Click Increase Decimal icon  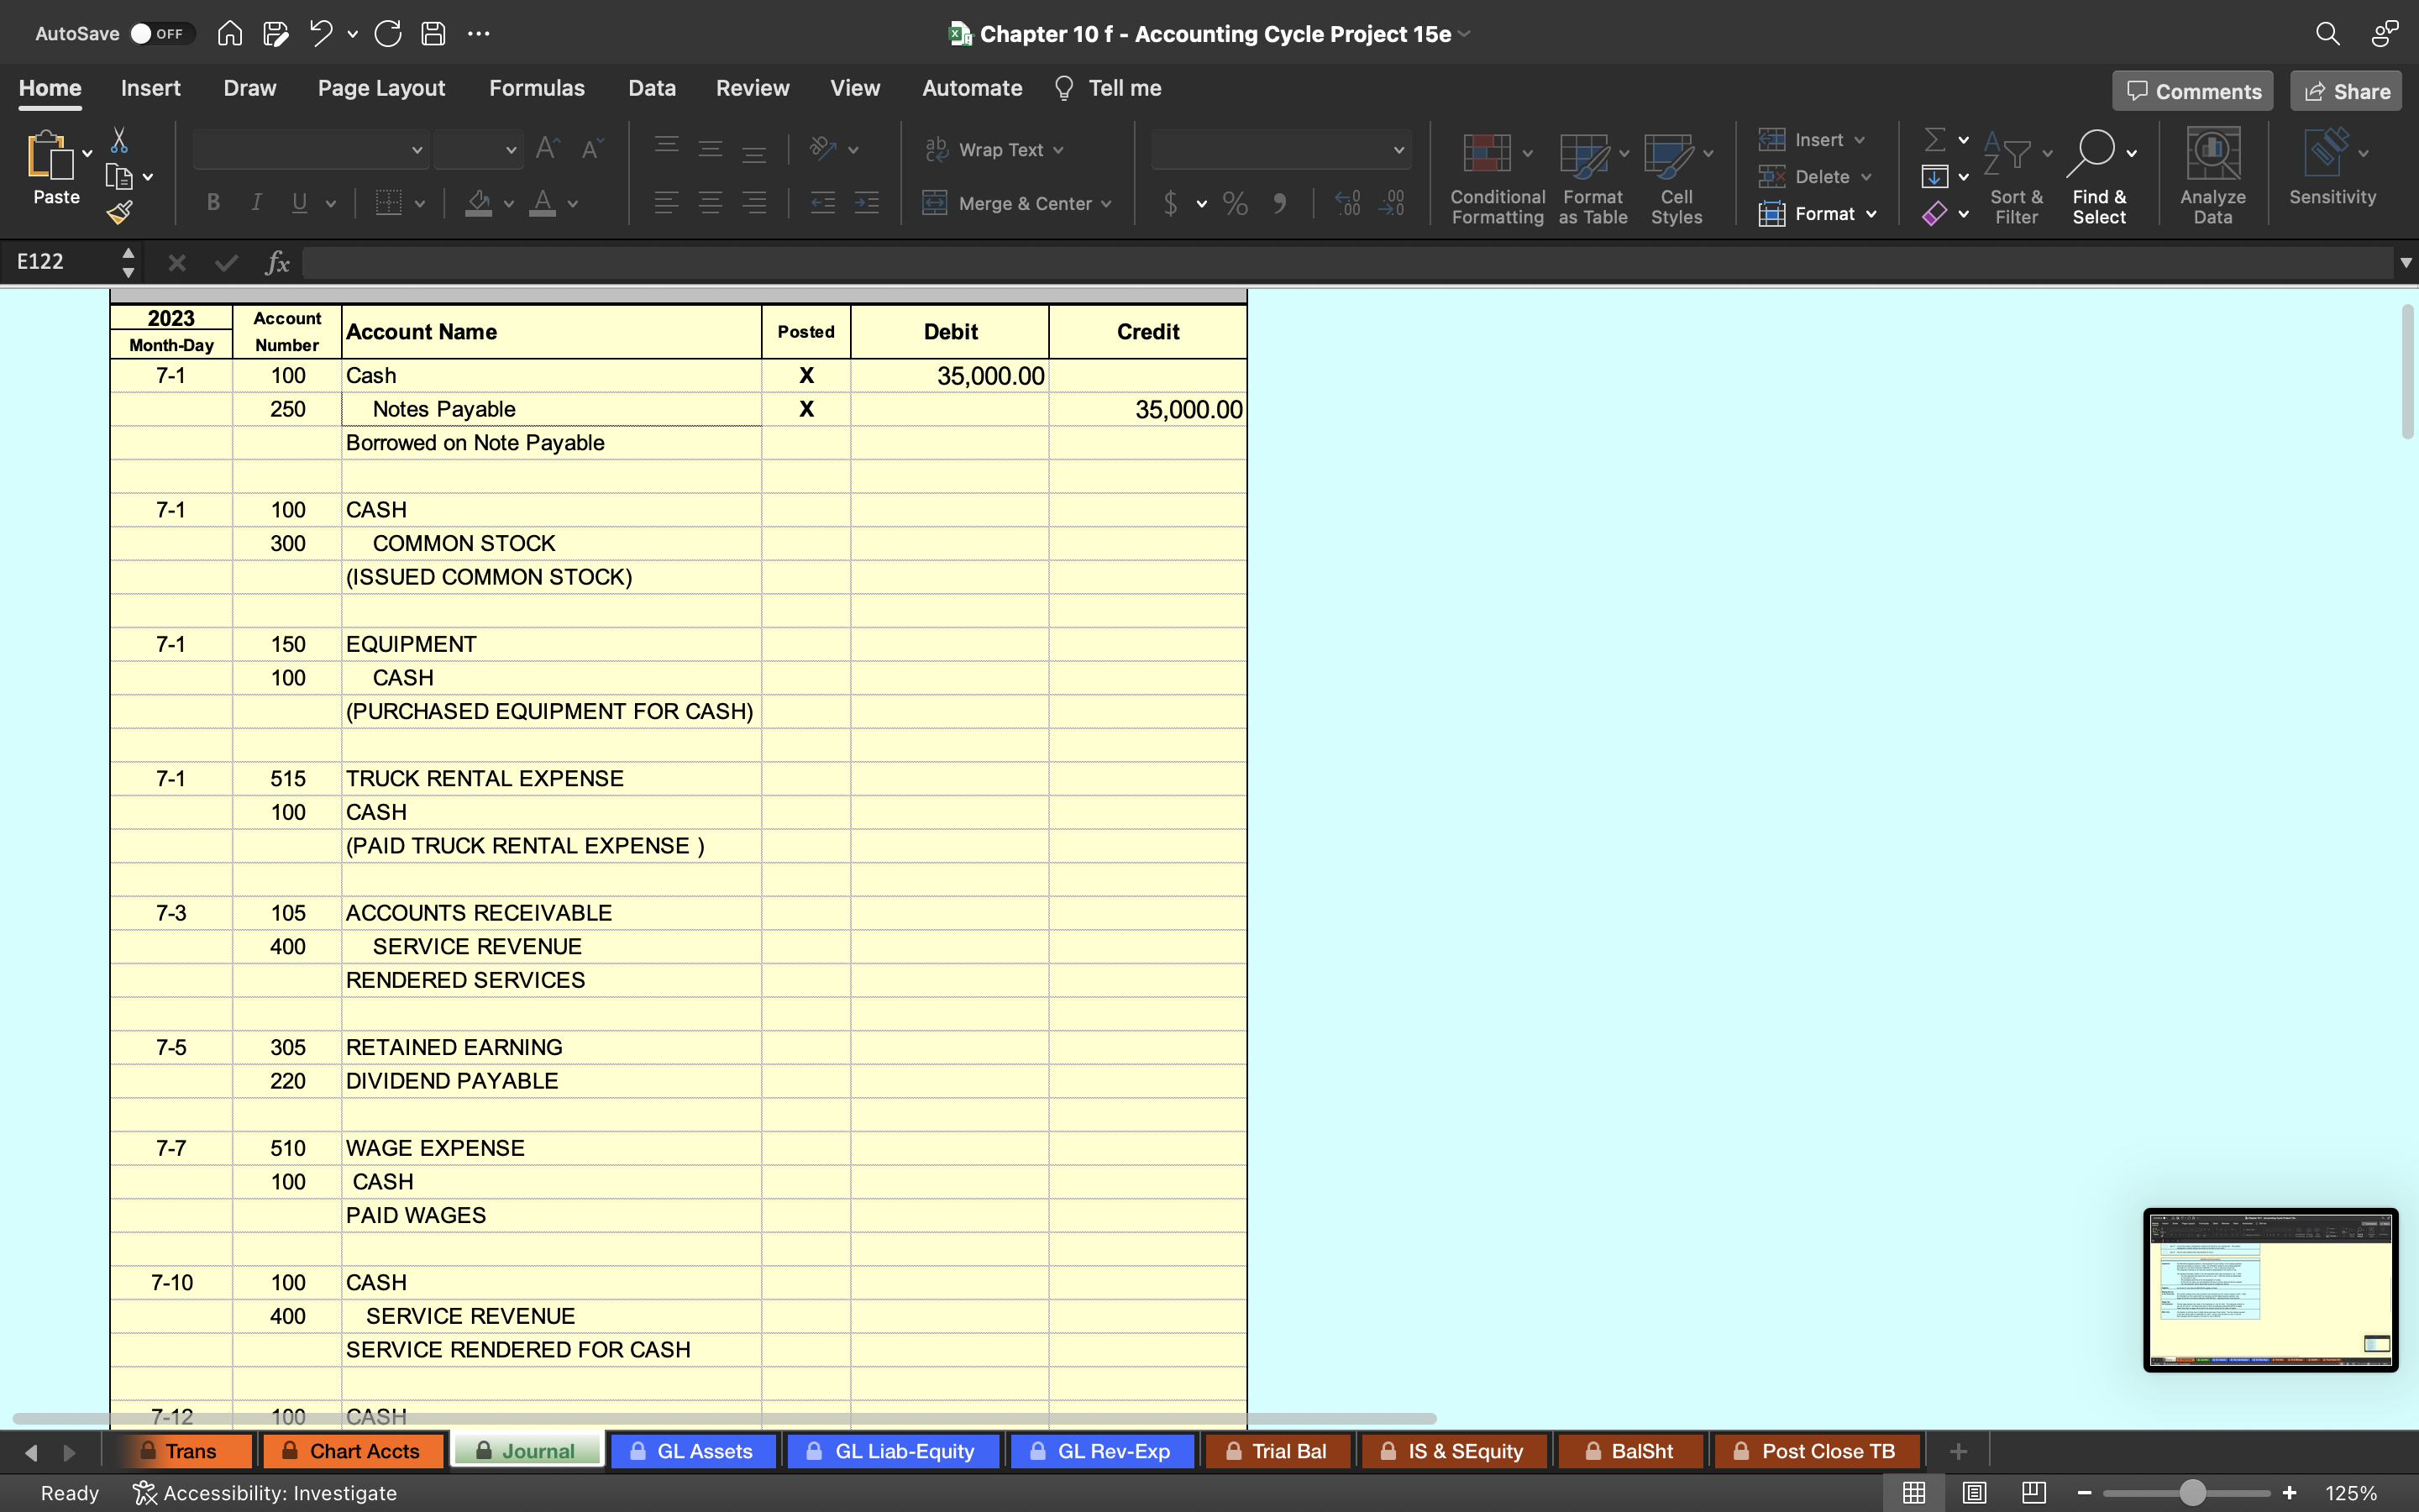[x=1347, y=203]
